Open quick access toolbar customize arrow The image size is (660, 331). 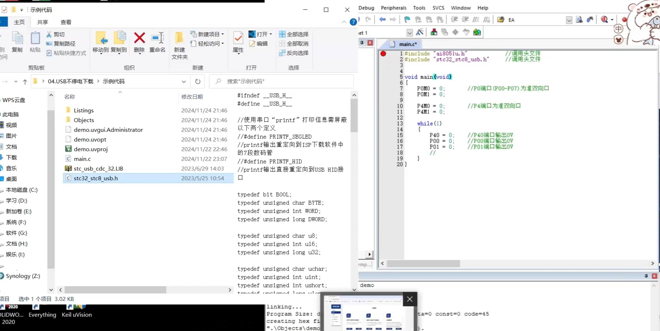click(22, 10)
